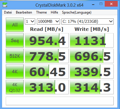Click the CrystalDiskMark app icon in title bar
120x109 pixels.
(5, 5)
